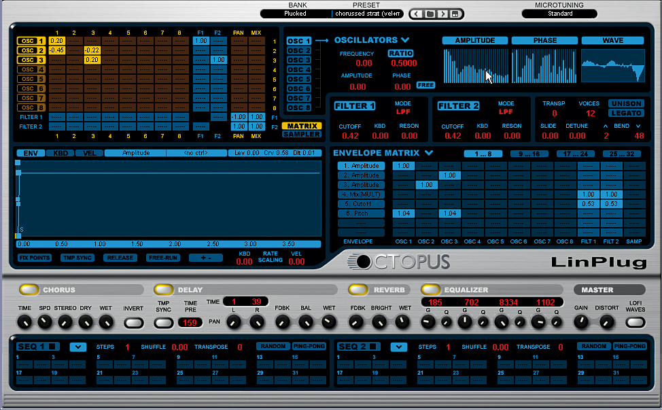Switch to the VEL tab
Screen dimensions: 662x410
click(x=89, y=153)
